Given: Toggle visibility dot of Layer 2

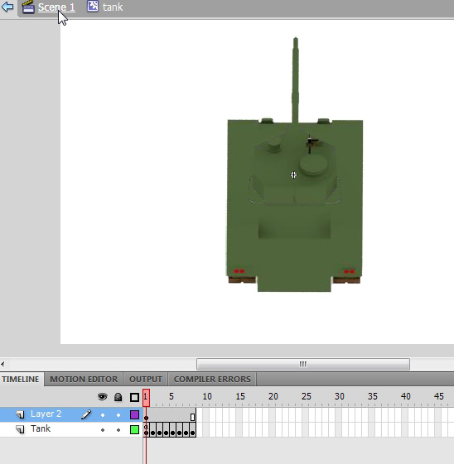Looking at the screenshot, I should pos(103,415).
